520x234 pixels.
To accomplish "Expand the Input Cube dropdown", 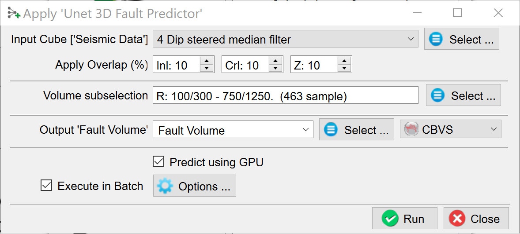I will pyautogui.click(x=410, y=39).
